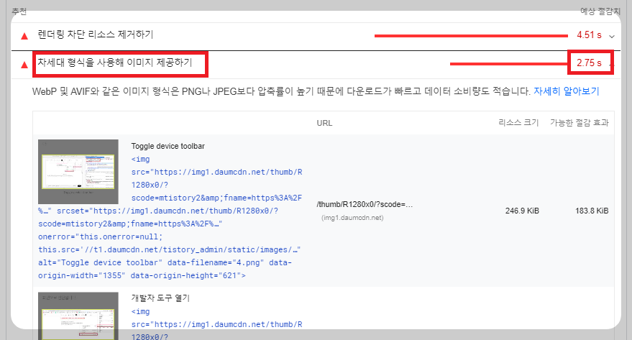Click the Toggle device toolbar label text
Screen dimensions: 632x340
click(168, 146)
